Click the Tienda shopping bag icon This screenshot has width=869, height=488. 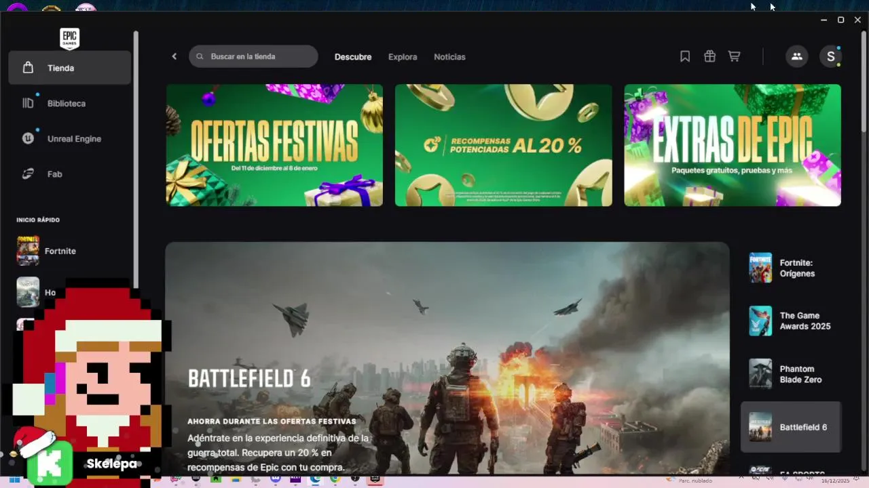[x=28, y=68]
